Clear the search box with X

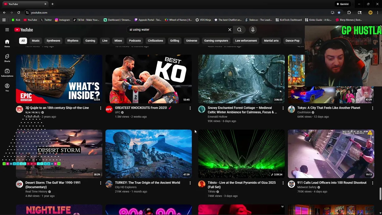coord(230,30)
